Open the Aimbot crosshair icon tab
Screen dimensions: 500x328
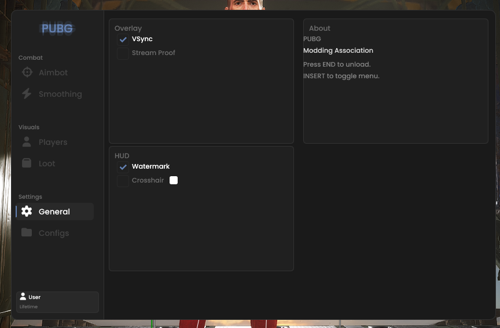tap(27, 72)
